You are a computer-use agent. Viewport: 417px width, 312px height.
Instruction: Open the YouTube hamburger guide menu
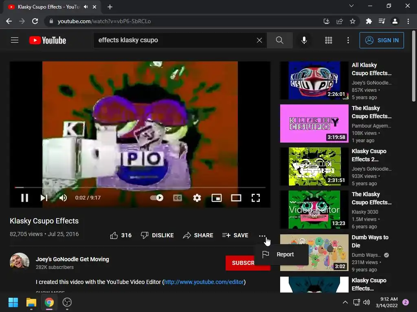click(15, 40)
